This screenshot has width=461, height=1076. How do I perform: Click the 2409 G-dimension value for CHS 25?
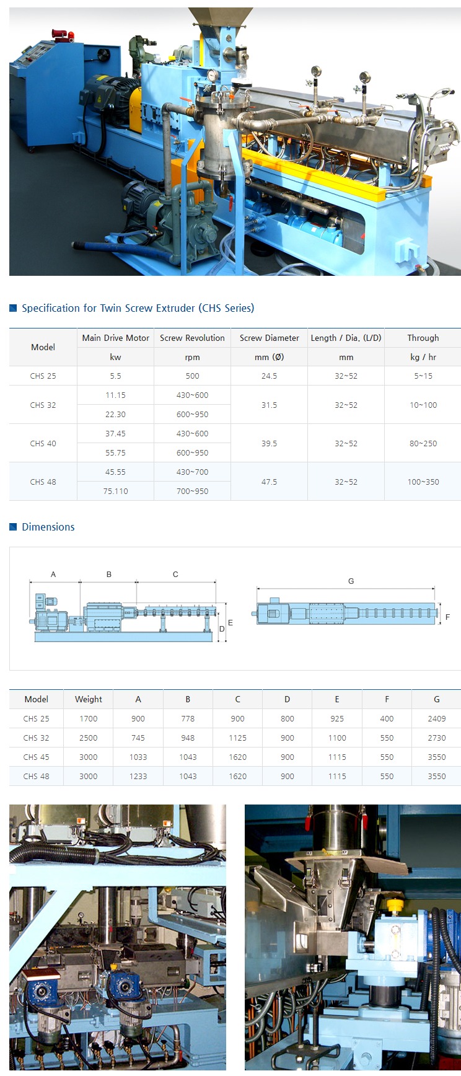pyautogui.click(x=437, y=718)
